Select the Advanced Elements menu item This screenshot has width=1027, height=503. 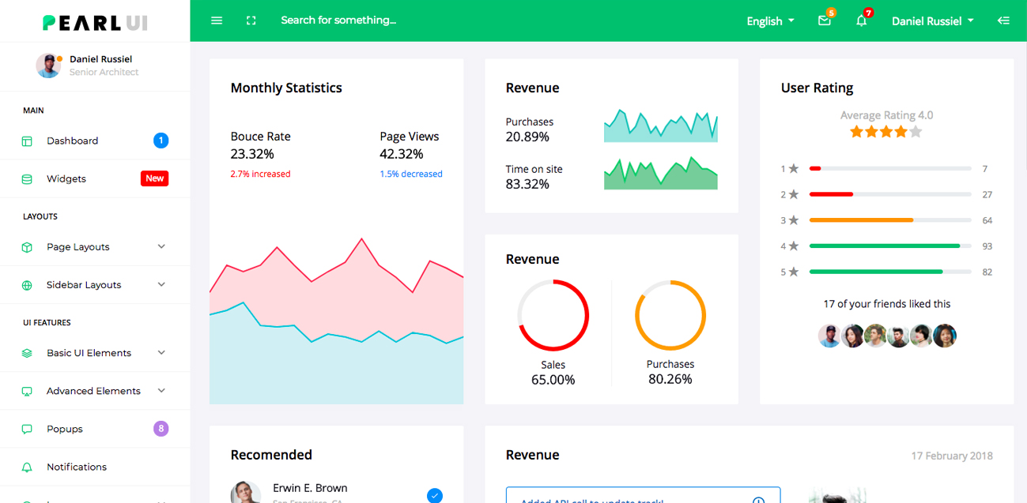(x=95, y=390)
